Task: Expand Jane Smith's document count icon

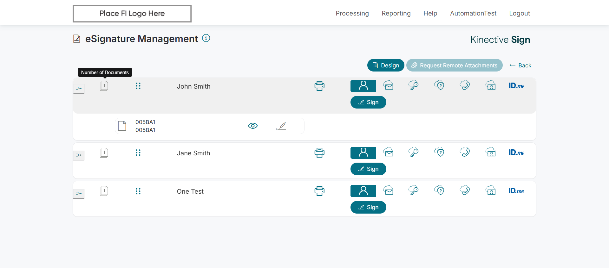Action: (x=104, y=153)
